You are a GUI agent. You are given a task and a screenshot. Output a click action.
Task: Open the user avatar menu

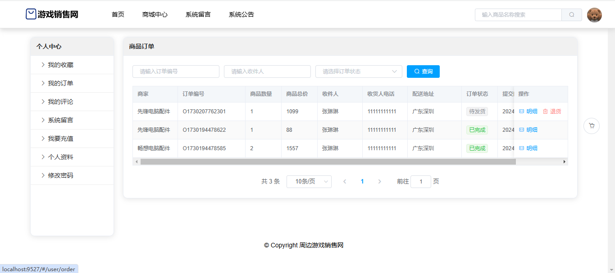tap(594, 15)
